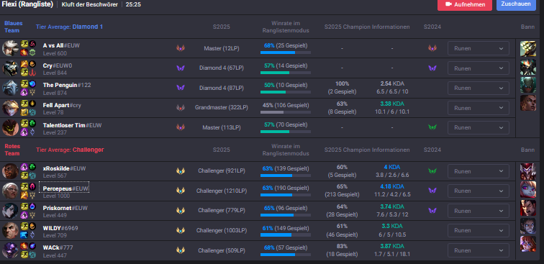
Task: Expand Runen dropdown for Fell Apart
Action: [479, 108]
